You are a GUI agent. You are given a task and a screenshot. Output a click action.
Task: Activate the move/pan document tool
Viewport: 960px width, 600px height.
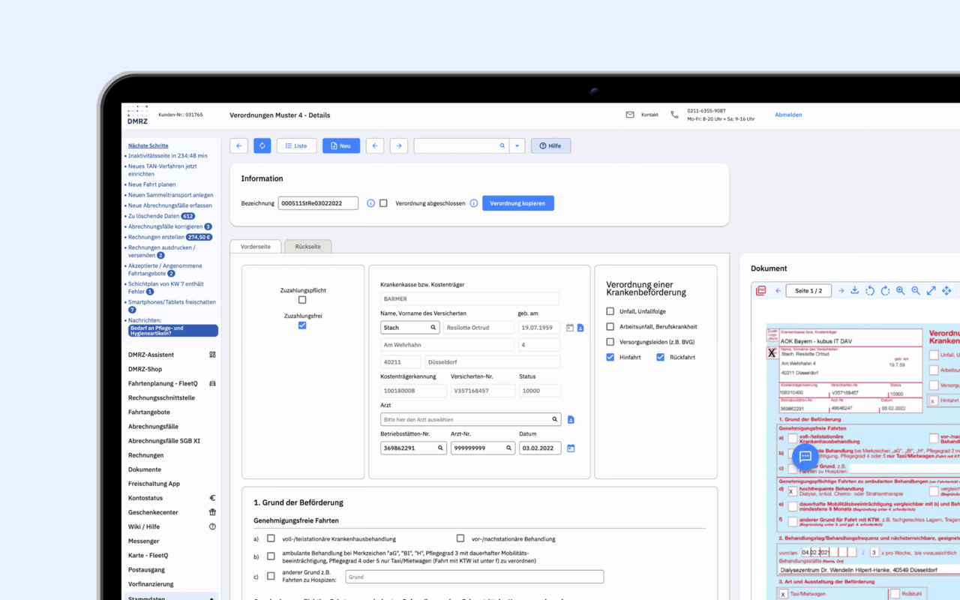coord(946,290)
